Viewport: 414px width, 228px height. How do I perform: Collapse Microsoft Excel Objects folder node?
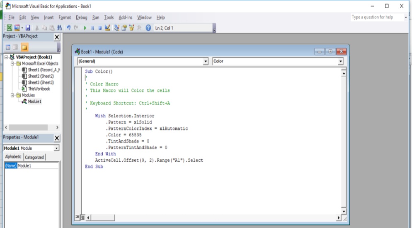click(12, 63)
